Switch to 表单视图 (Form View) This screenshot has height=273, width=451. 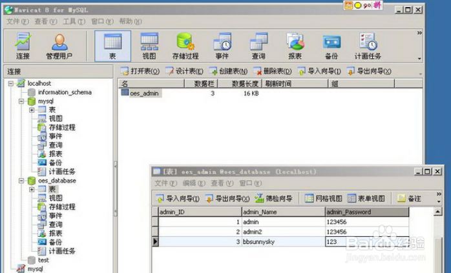click(x=366, y=198)
